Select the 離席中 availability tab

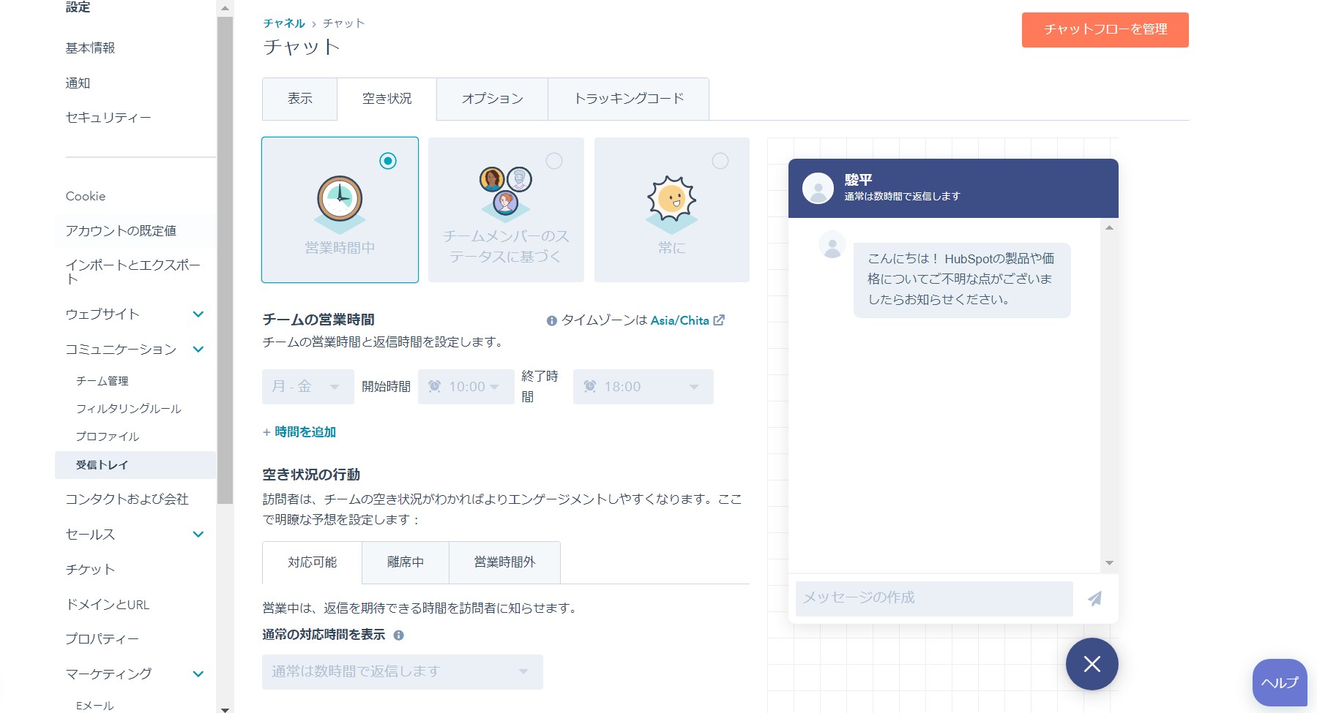pyautogui.click(x=406, y=562)
